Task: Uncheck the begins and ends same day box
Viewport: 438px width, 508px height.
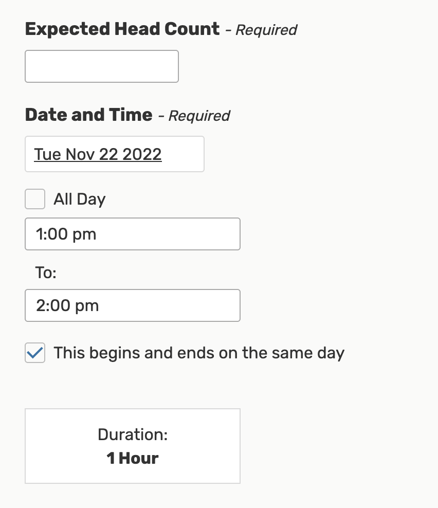Action: point(35,353)
